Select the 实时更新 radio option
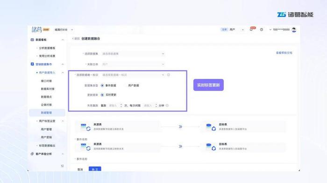This screenshot has height=183, width=327. [102, 95]
